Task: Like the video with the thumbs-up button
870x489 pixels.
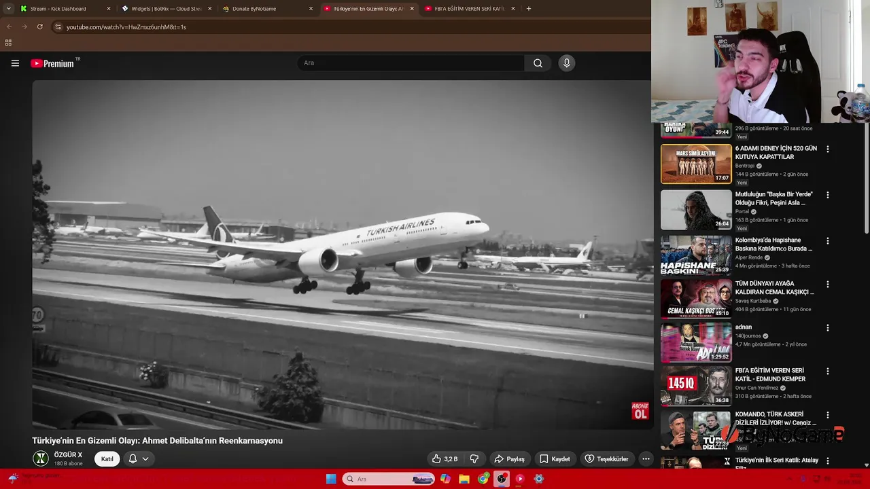Action: click(445, 459)
